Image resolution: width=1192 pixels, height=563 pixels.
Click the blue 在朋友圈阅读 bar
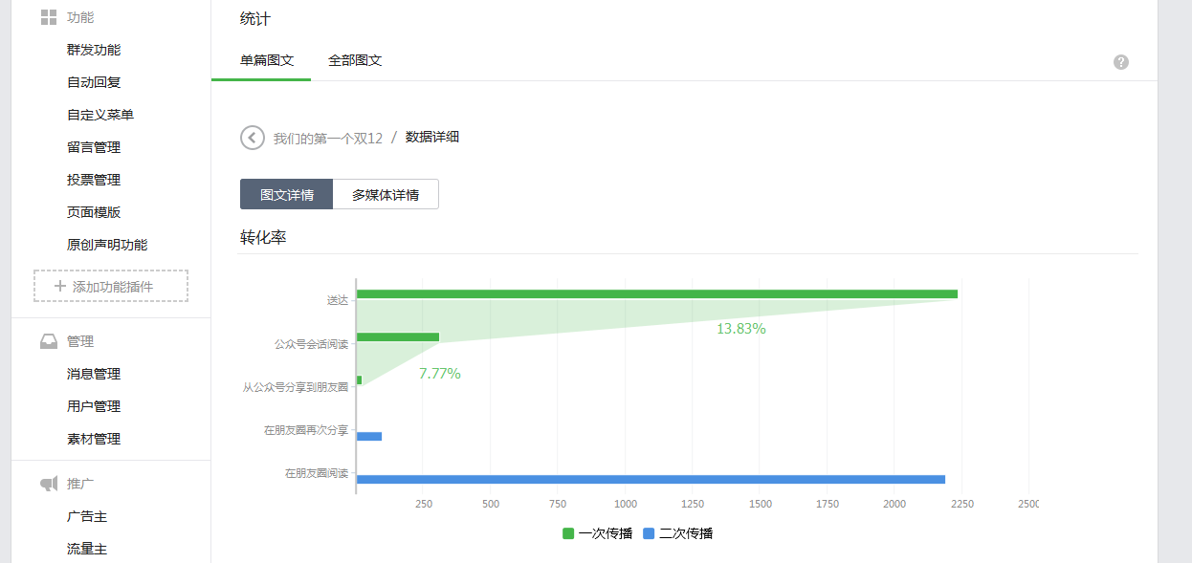(x=651, y=479)
